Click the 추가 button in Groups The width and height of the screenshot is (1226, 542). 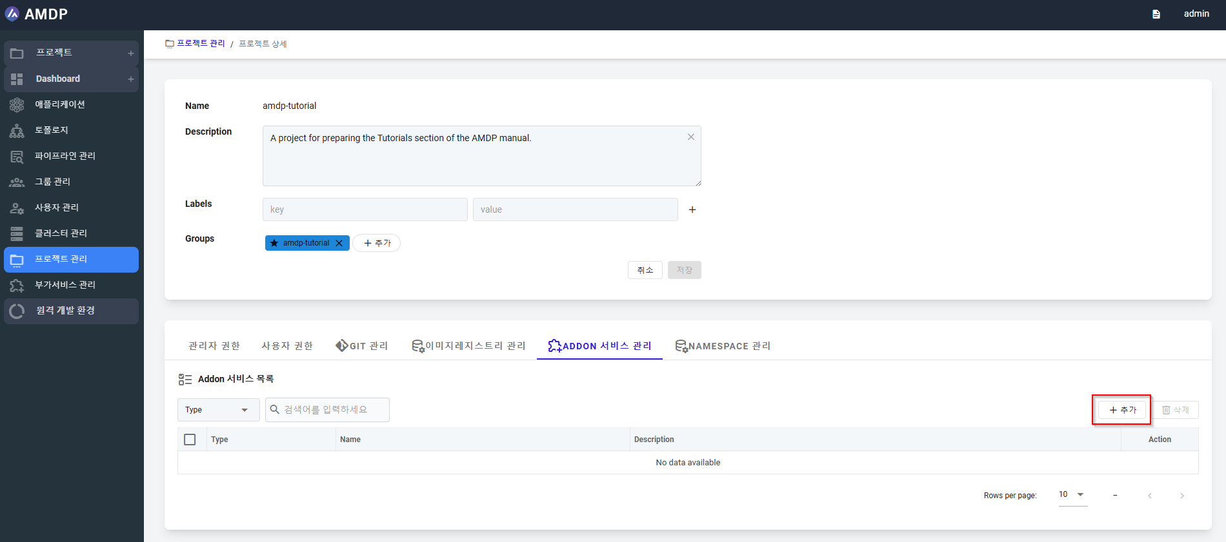point(377,243)
